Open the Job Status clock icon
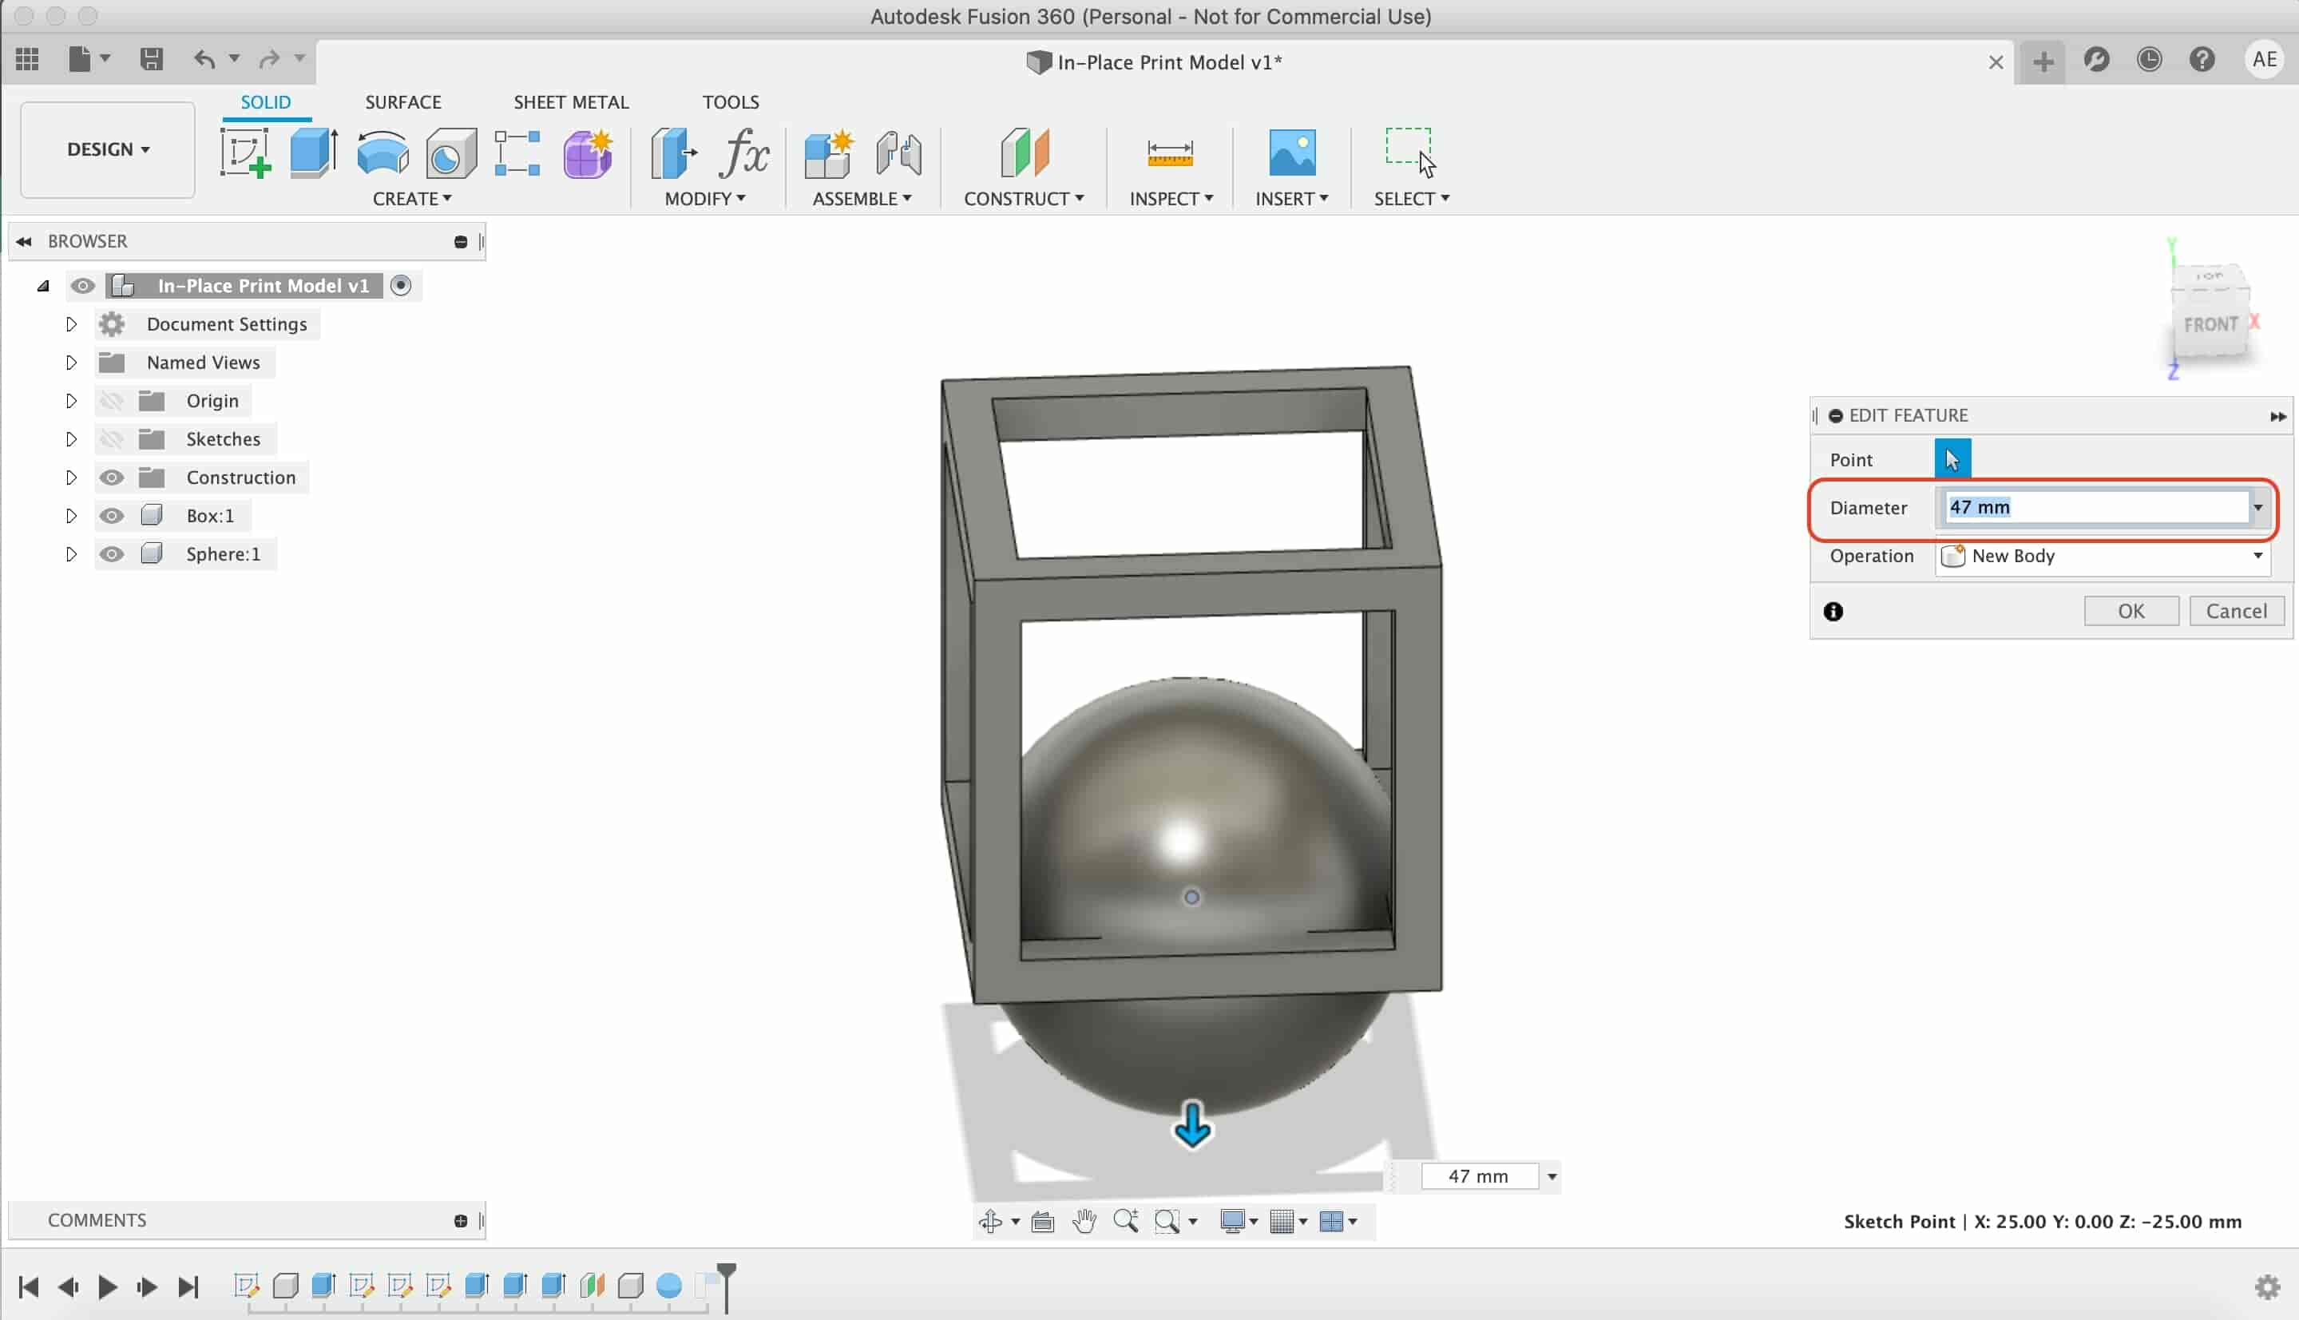2299x1320 pixels. (2150, 60)
